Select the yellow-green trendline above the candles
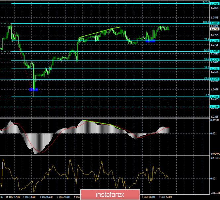The width and height of the screenshot is (220, 200). (x=99, y=32)
